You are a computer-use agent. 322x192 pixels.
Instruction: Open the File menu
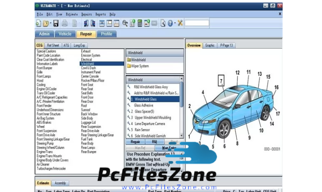[40, 14]
